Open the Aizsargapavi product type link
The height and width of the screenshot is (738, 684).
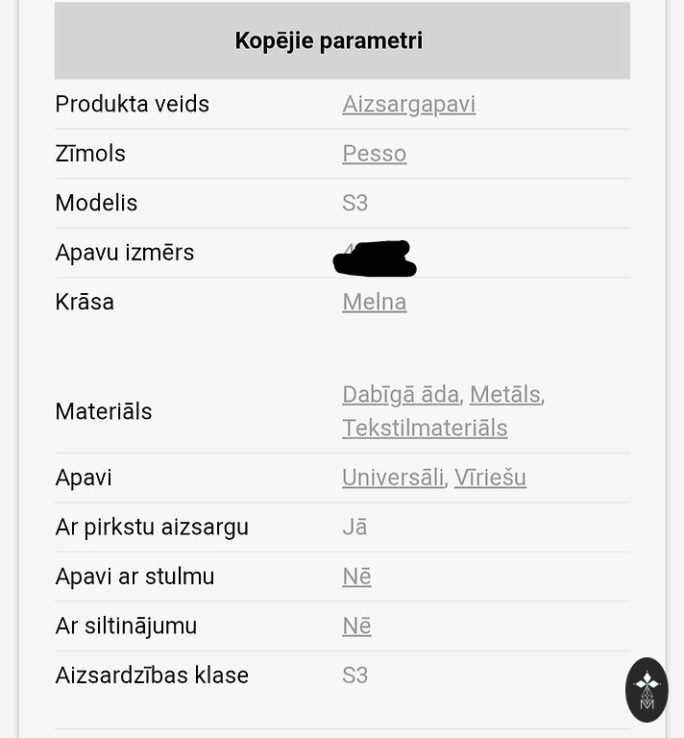click(x=408, y=104)
